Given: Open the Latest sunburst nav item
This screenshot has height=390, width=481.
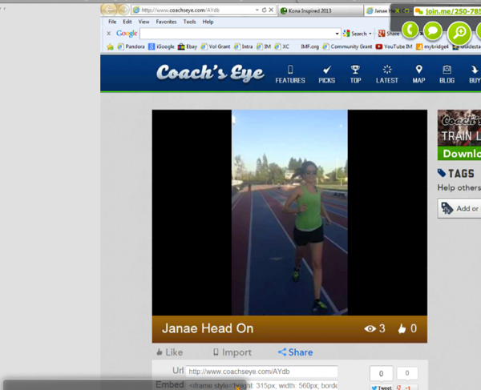Looking at the screenshot, I should [387, 74].
